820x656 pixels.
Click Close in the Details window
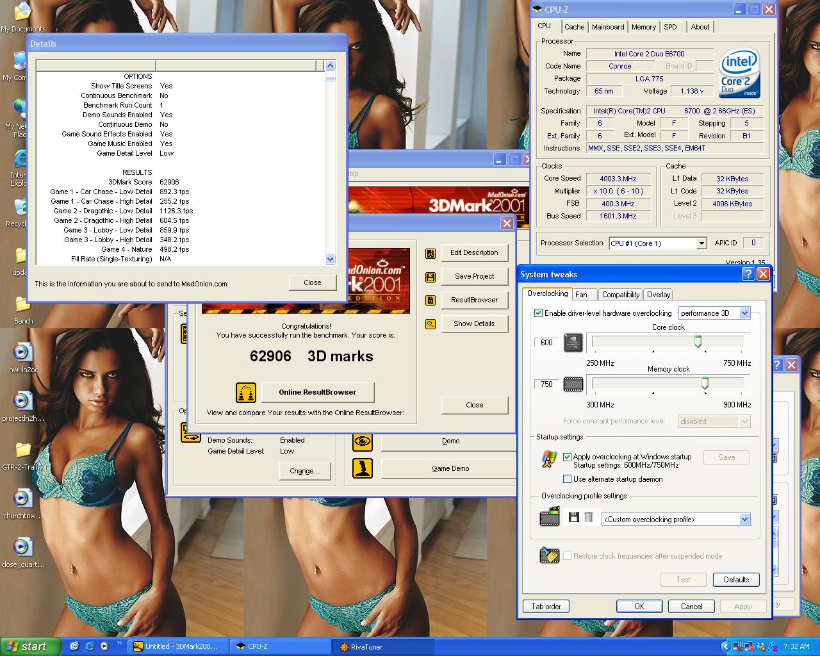[313, 283]
